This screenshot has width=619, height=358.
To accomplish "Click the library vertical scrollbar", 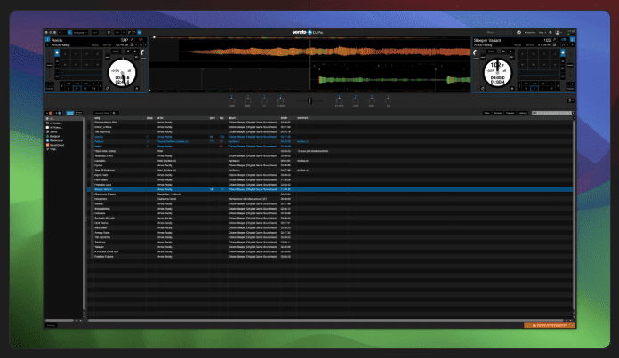I will pos(574,215).
